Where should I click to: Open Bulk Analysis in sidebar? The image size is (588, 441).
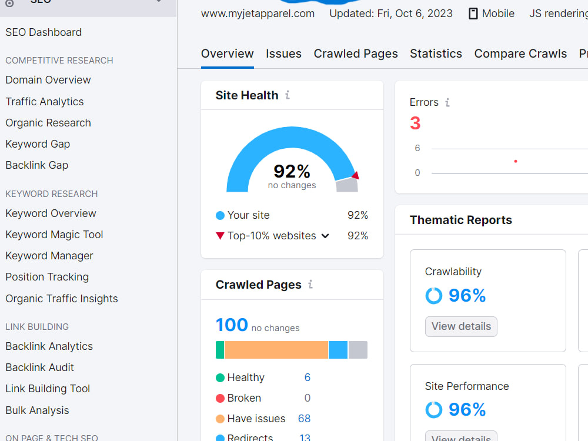coord(37,410)
